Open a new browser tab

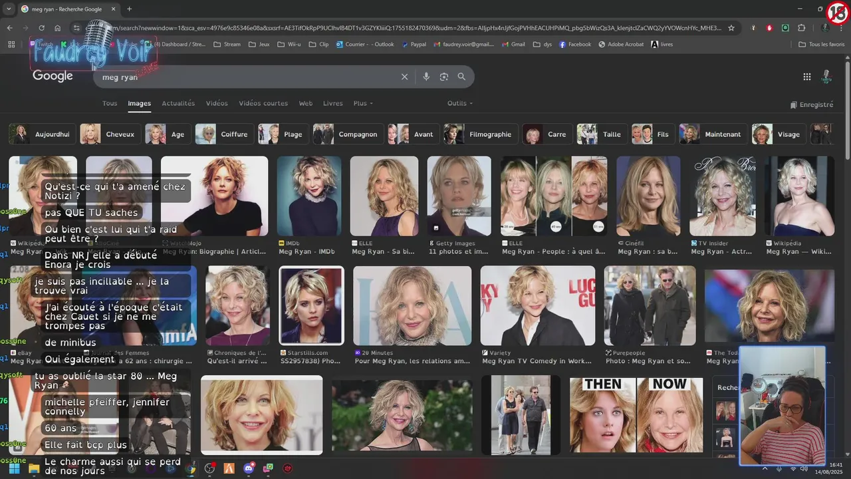coord(129,9)
